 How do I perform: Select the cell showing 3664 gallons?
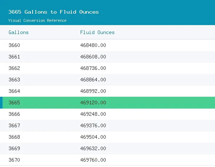[14, 91]
